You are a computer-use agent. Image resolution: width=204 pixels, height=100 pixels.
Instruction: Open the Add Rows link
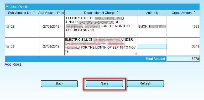coord(13,65)
